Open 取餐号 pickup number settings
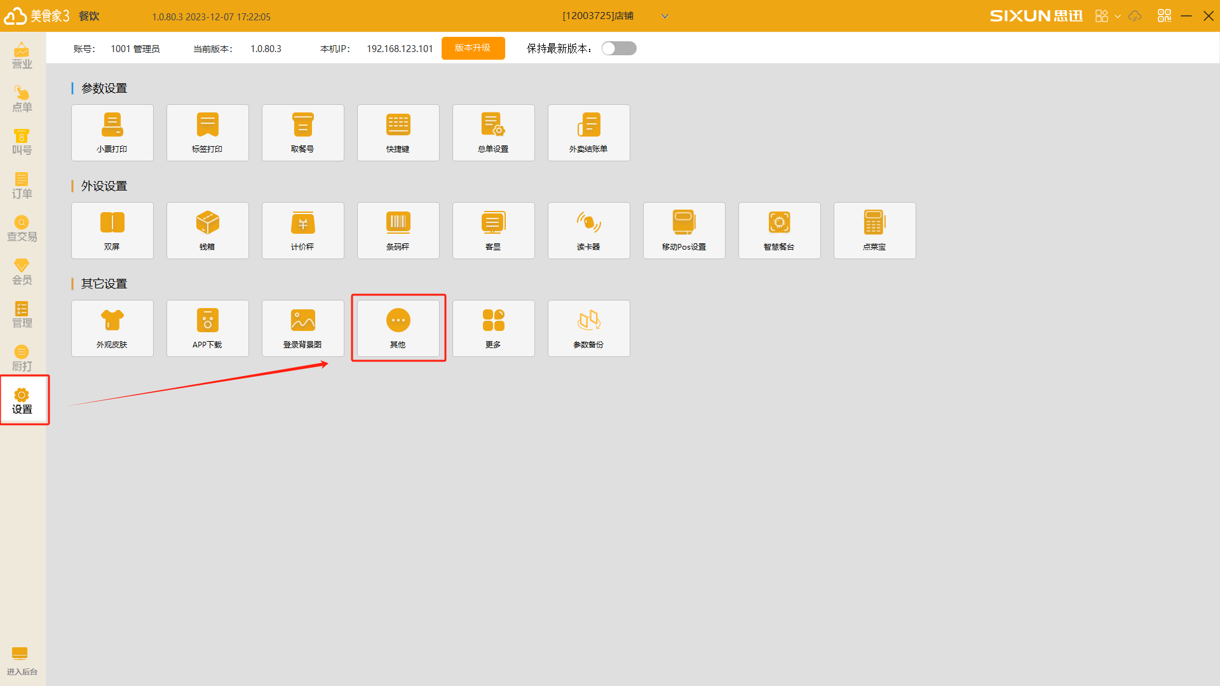This screenshot has width=1220, height=686. click(x=303, y=133)
